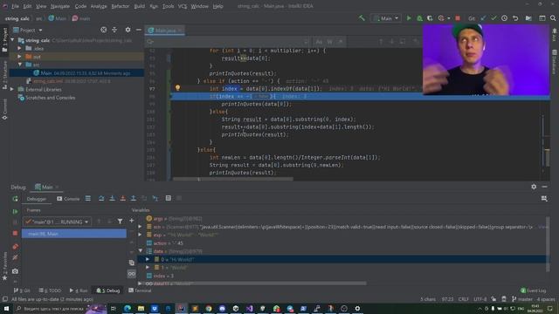This screenshot has width=559, height=314.
Task: Click Run to Cursor icon in debugger toolbar
Action: pos(155,198)
